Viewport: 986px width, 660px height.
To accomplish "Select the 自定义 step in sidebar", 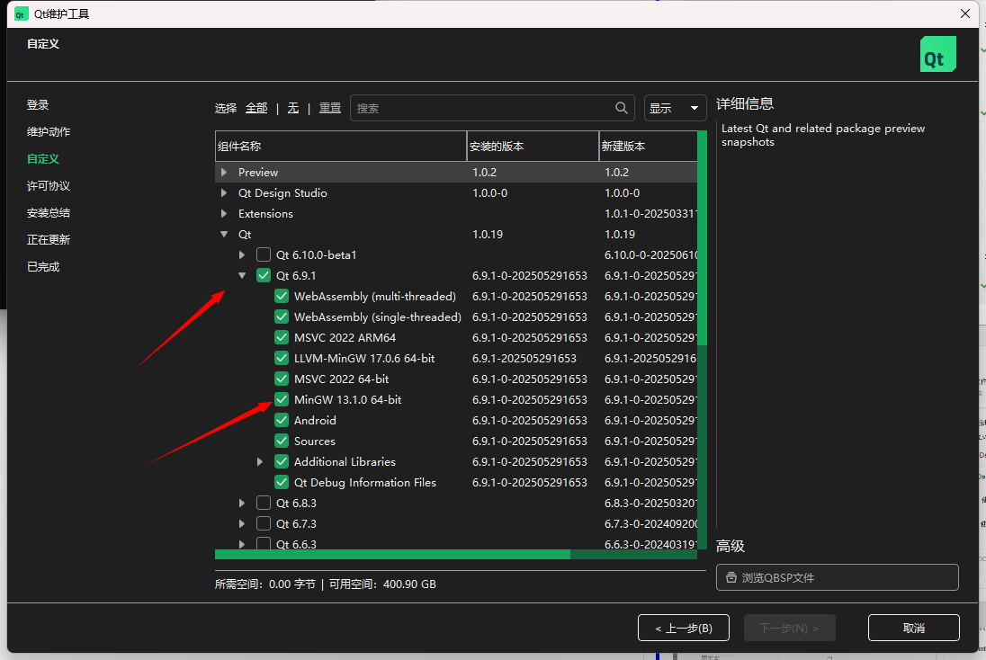I will (43, 159).
